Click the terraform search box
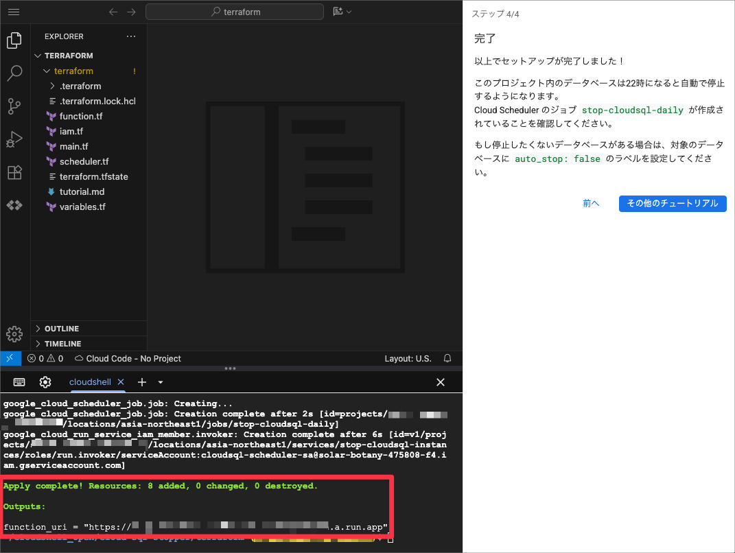This screenshot has height=553, width=735. (235, 12)
